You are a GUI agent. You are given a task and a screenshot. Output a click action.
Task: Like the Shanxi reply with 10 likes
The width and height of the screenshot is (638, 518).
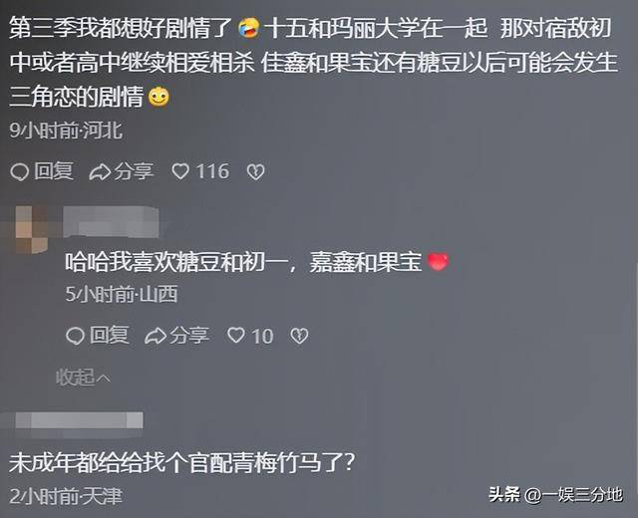click(236, 336)
